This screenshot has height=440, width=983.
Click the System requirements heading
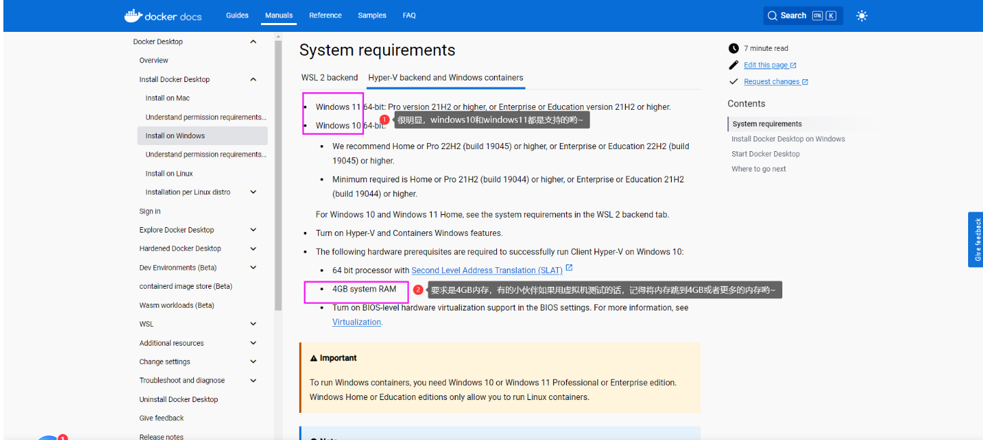pyautogui.click(x=377, y=50)
